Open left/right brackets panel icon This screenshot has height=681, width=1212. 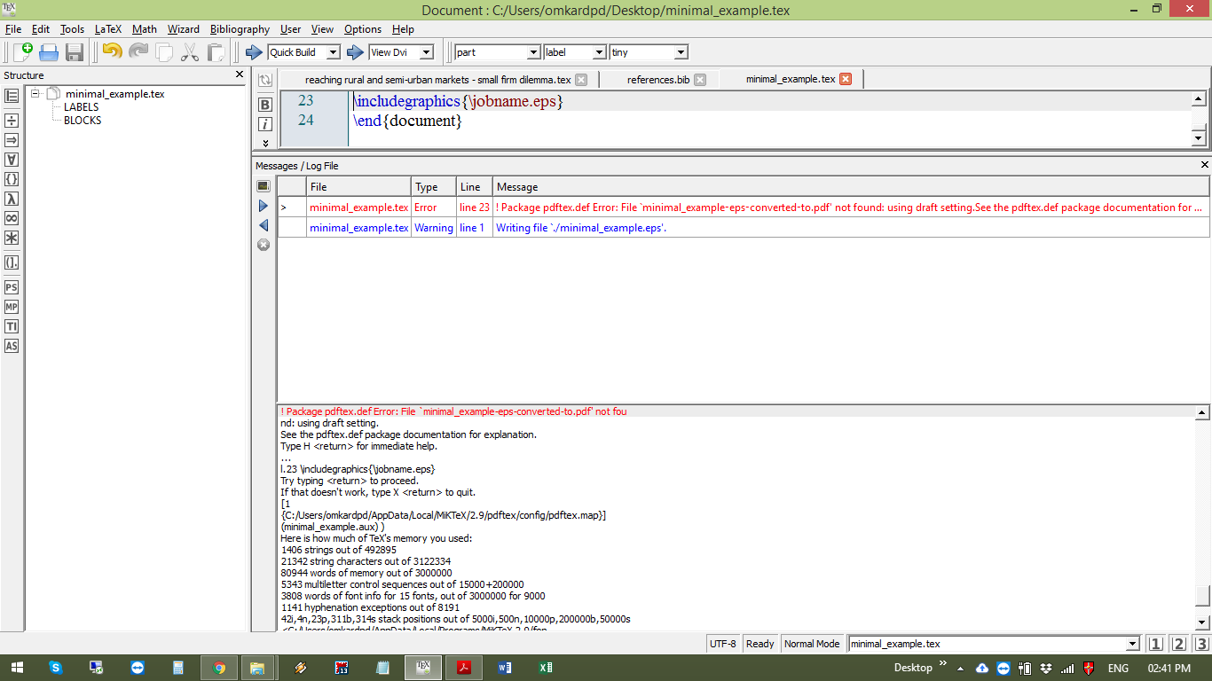(x=12, y=262)
